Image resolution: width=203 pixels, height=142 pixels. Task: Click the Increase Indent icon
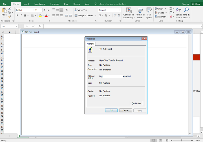(x=71, y=15)
